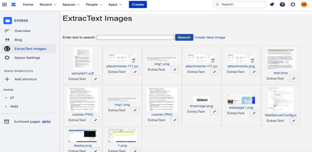Expand the Apps dropdown menu
The height and width of the screenshot is (152, 312).
pyautogui.click(x=115, y=4)
